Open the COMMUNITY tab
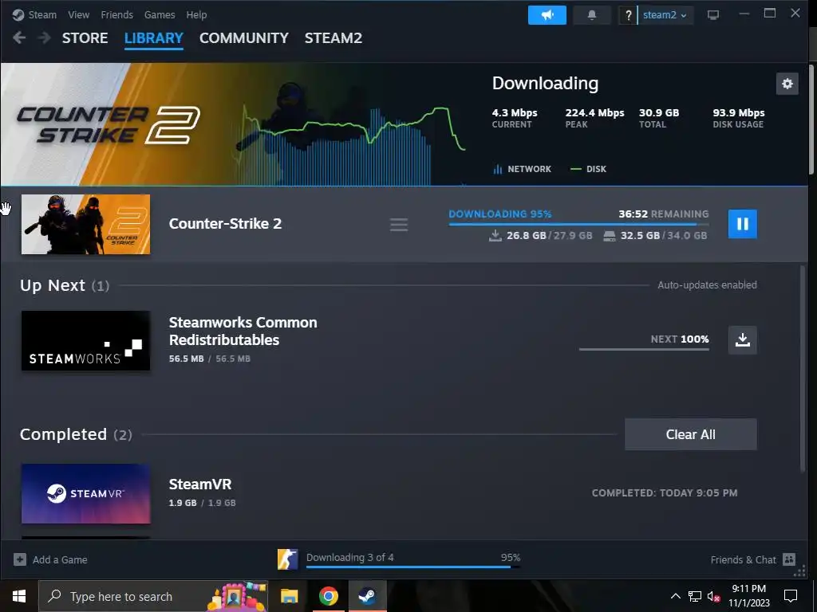Screen dimensions: 817x612 (244, 38)
